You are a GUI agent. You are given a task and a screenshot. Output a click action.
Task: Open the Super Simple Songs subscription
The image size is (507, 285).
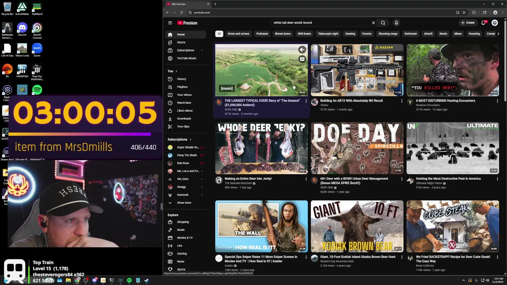pyautogui.click(x=186, y=147)
